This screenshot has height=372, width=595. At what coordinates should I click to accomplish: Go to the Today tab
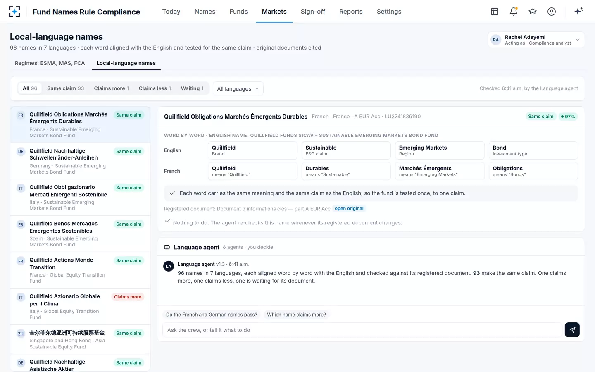coord(171,12)
